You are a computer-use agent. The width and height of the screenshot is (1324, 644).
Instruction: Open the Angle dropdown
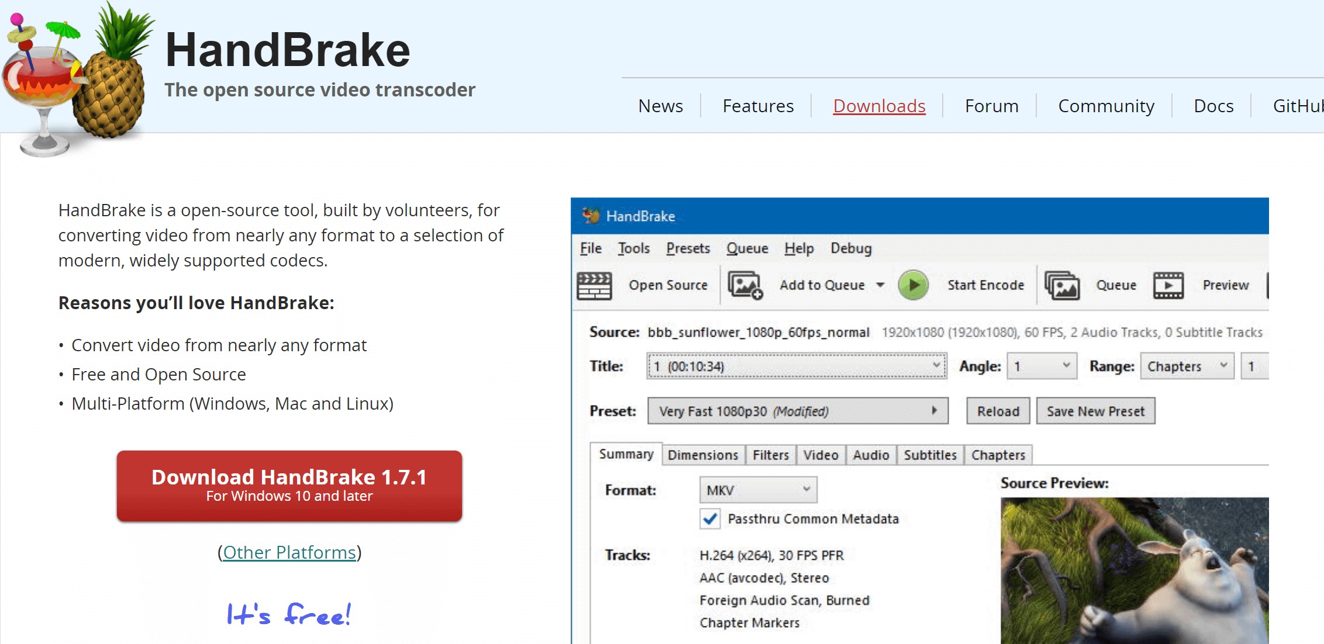tap(1042, 366)
